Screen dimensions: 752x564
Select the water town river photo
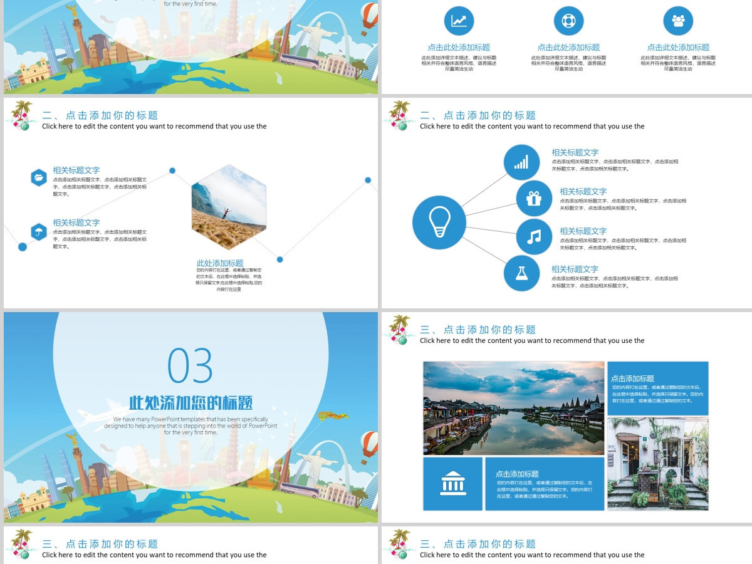point(514,408)
